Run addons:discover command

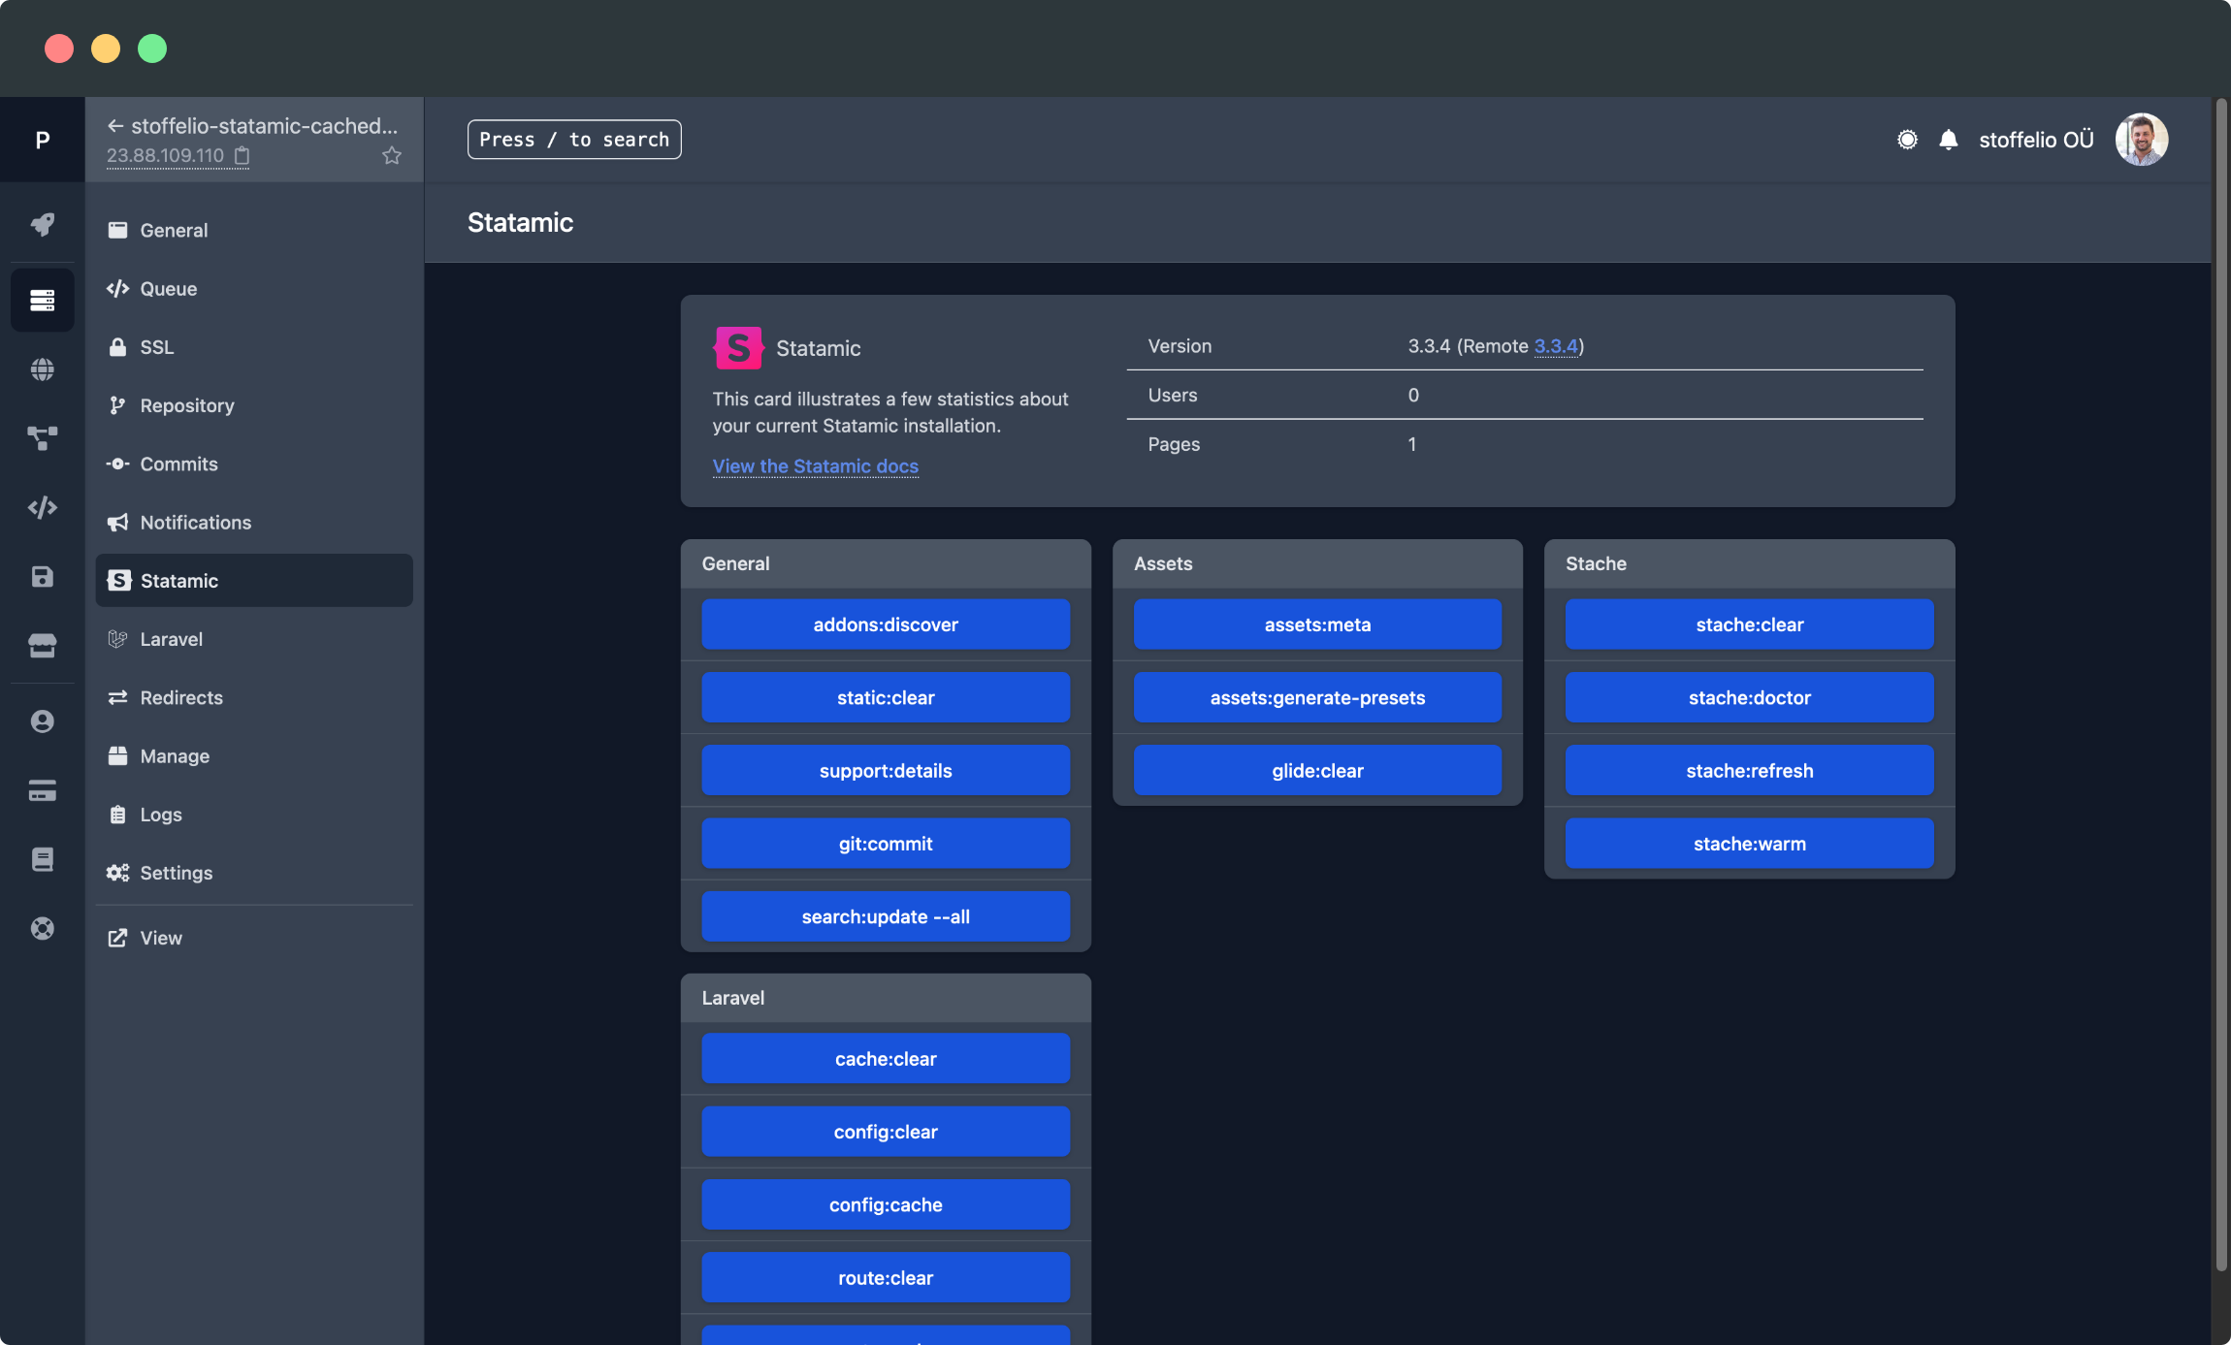pyautogui.click(x=886, y=624)
